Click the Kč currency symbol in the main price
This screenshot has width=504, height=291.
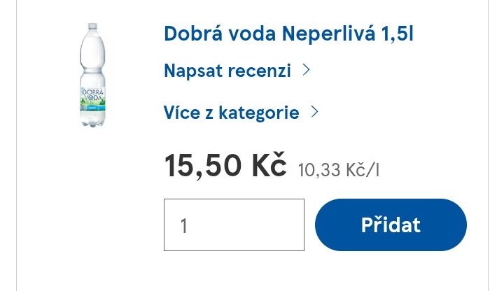pos(269,166)
